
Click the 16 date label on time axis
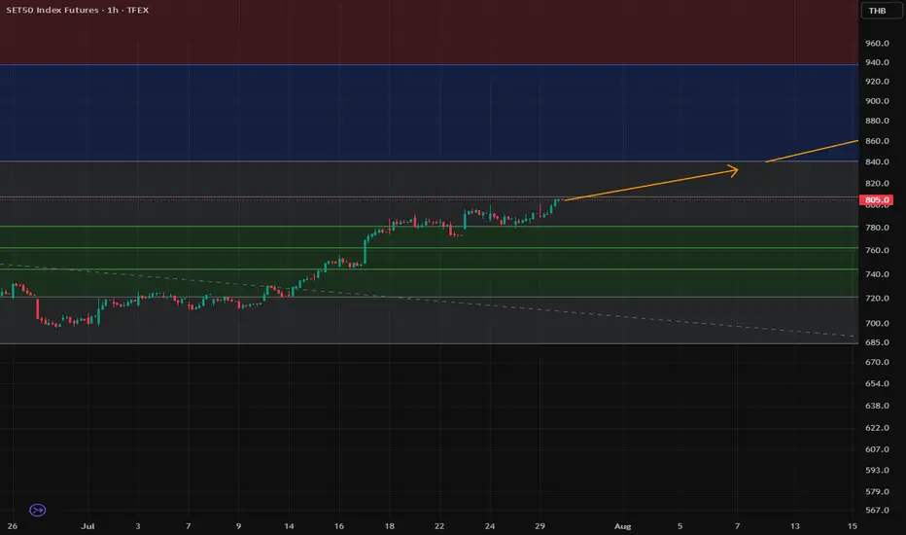click(339, 526)
